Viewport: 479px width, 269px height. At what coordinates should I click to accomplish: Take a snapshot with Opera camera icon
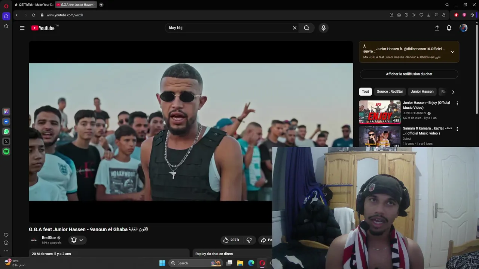tap(399, 15)
